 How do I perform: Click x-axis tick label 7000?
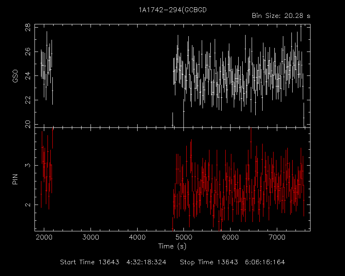(x=277, y=237)
